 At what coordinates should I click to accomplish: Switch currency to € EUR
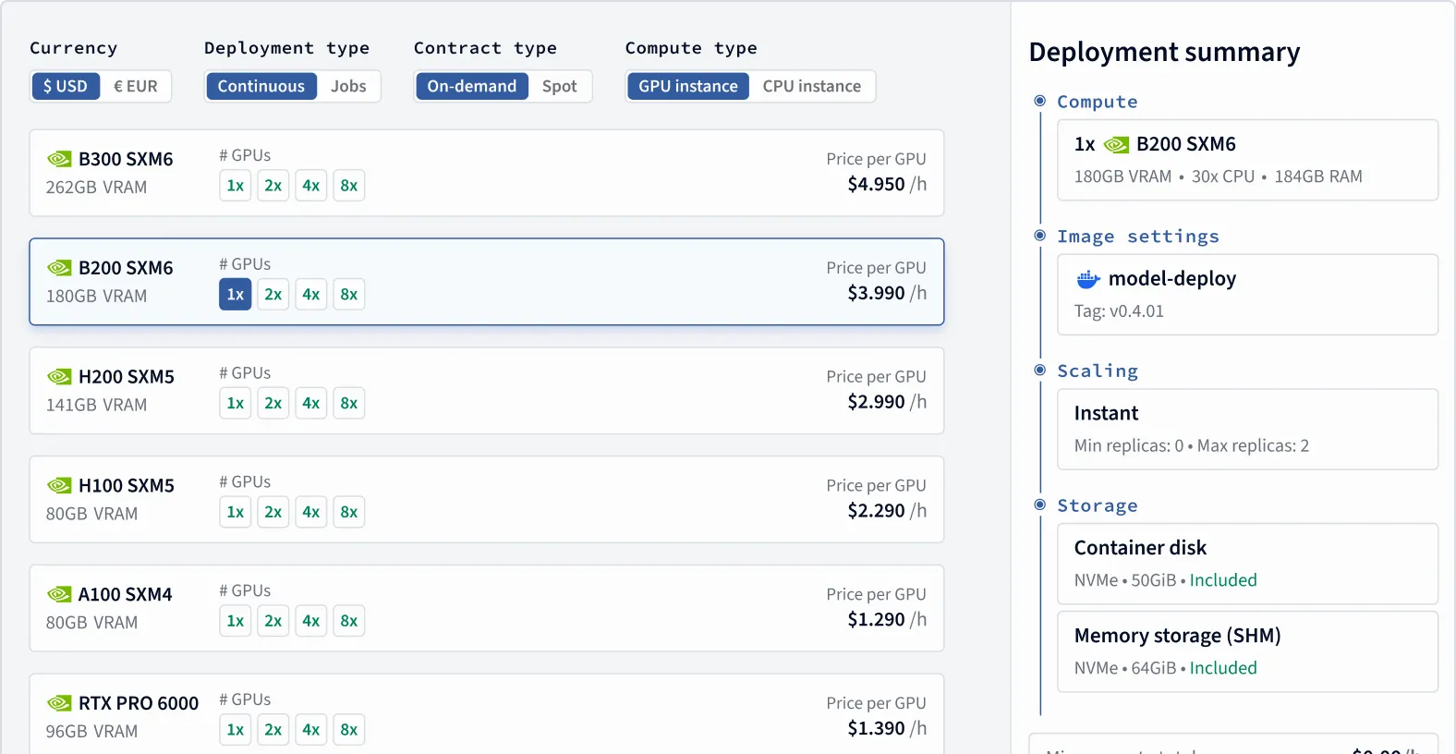click(136, 86)
